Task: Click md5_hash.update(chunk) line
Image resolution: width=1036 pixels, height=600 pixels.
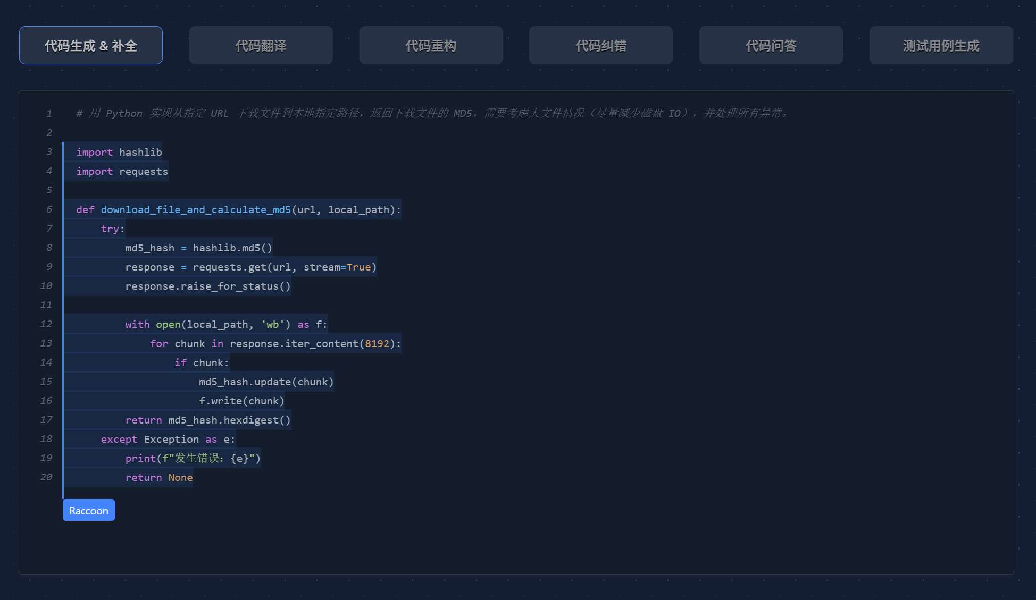Action: [x=266, y=382]
